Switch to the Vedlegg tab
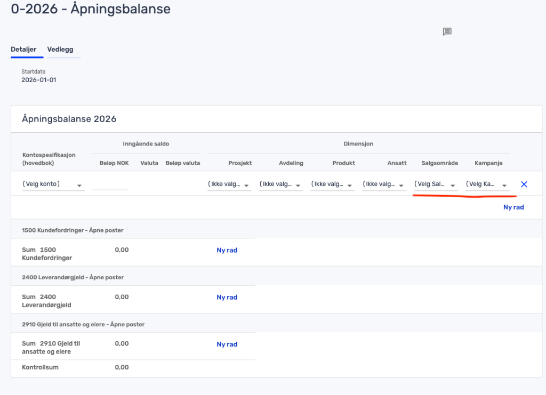Viewport: 546px width, 395px height. click(60, 50)
